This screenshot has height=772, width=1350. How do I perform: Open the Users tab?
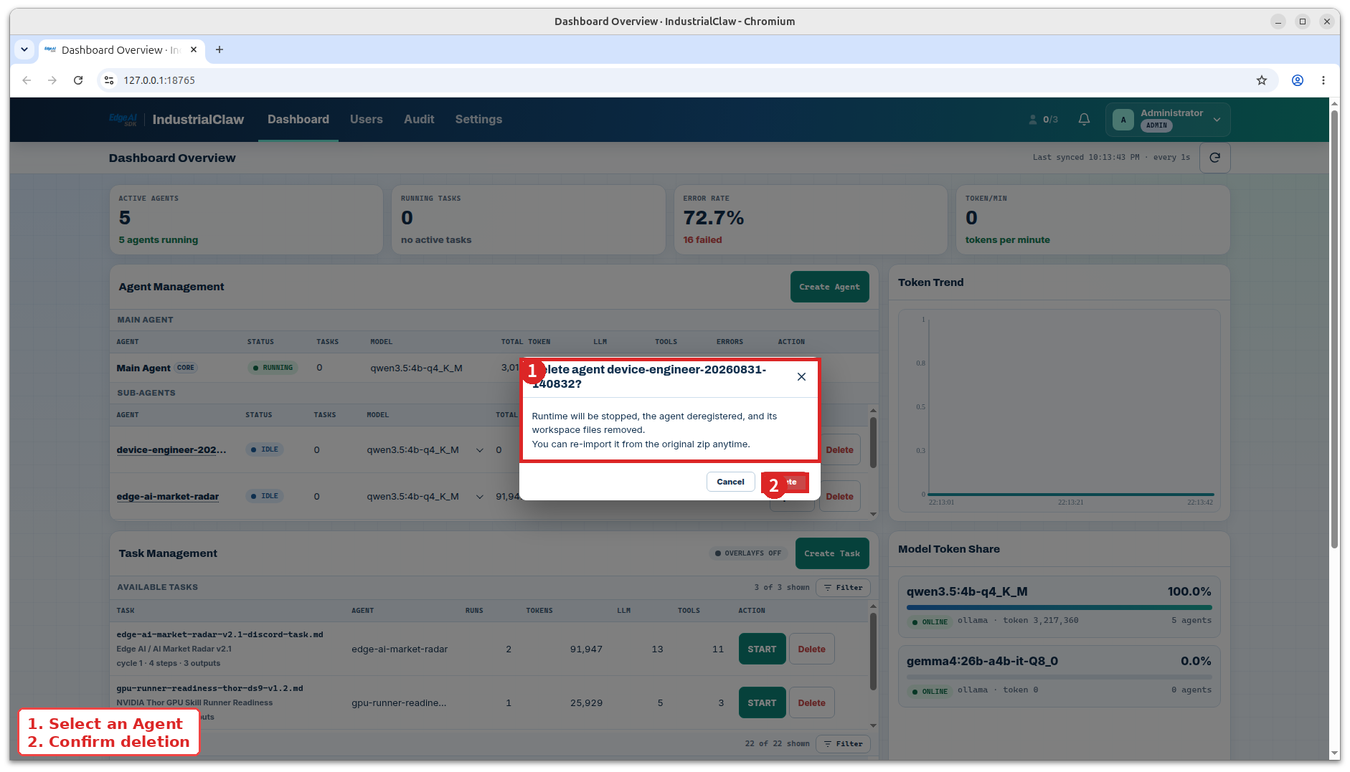pos(367,120)
